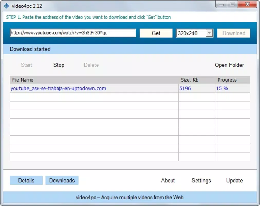Open Settings
Screen dimensions: 260x206
point(201,181)
